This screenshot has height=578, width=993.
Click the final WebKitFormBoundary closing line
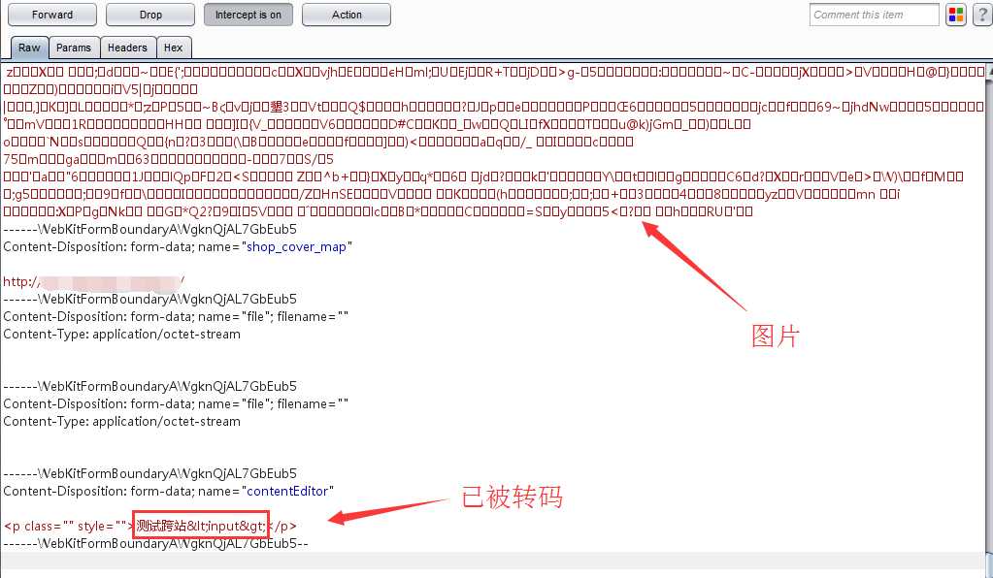[x=155, y=543]
